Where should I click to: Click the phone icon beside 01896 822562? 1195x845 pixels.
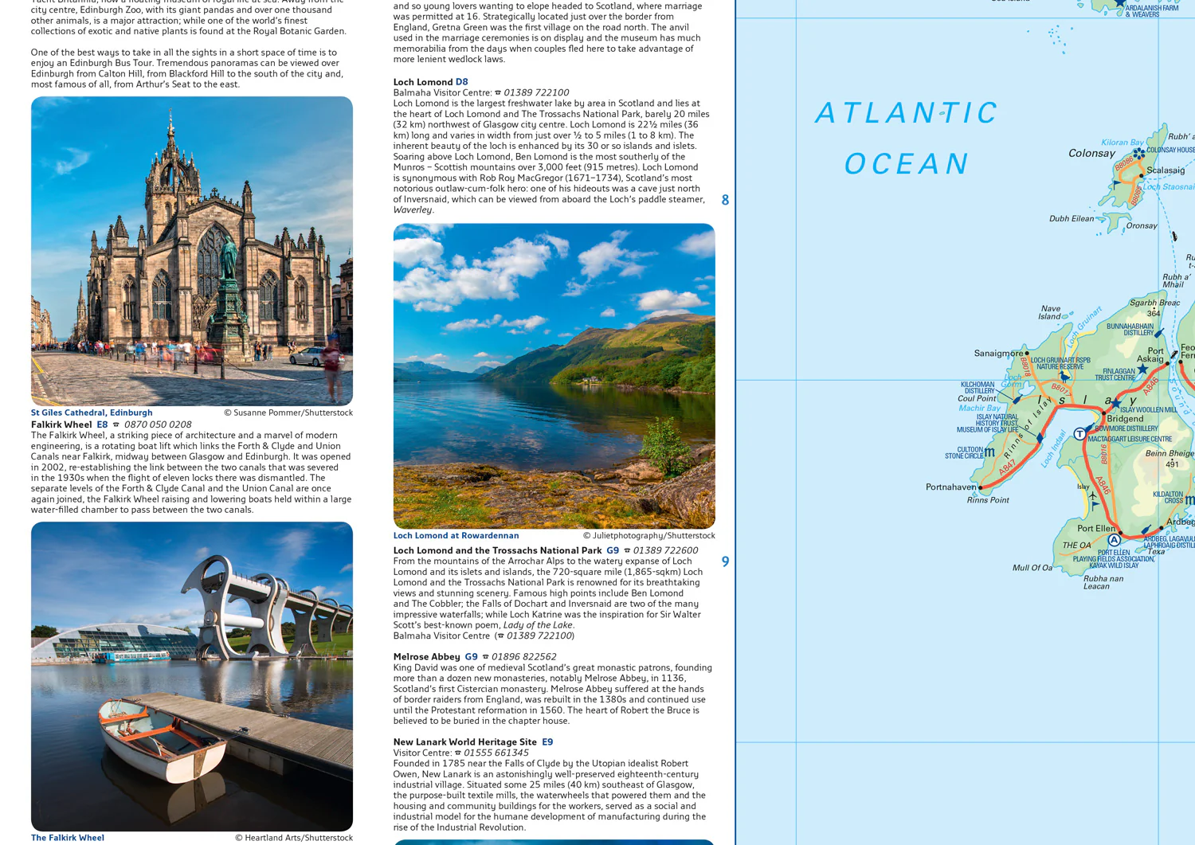[485, 657]
